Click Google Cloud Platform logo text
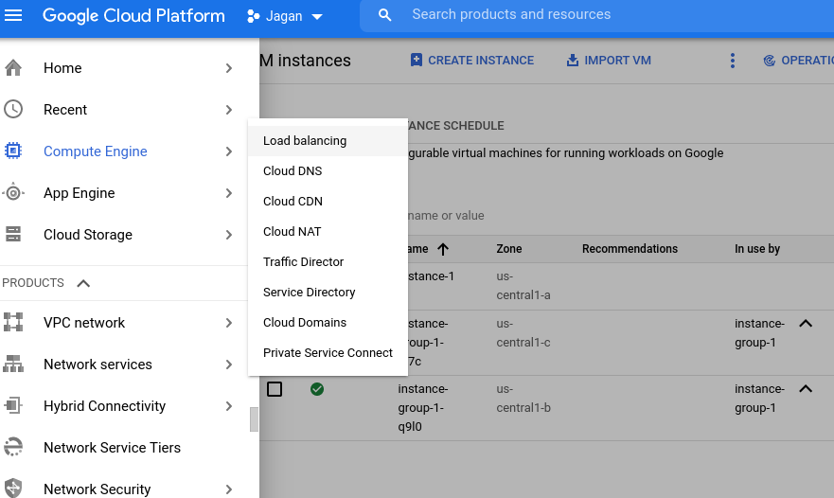 pyautogui.click(x=133, y=16)
